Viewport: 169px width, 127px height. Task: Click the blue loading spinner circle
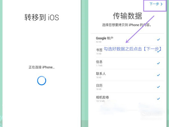point(42,80)
